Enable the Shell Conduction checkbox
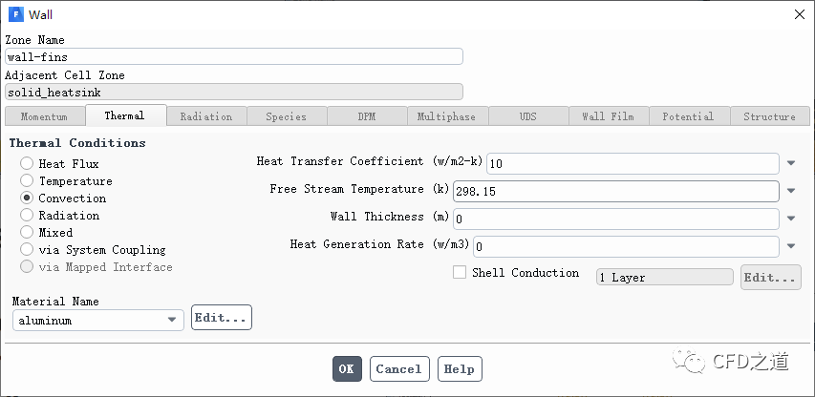The image size is (815, 397). pyautogui.click(x=460, y=273)
